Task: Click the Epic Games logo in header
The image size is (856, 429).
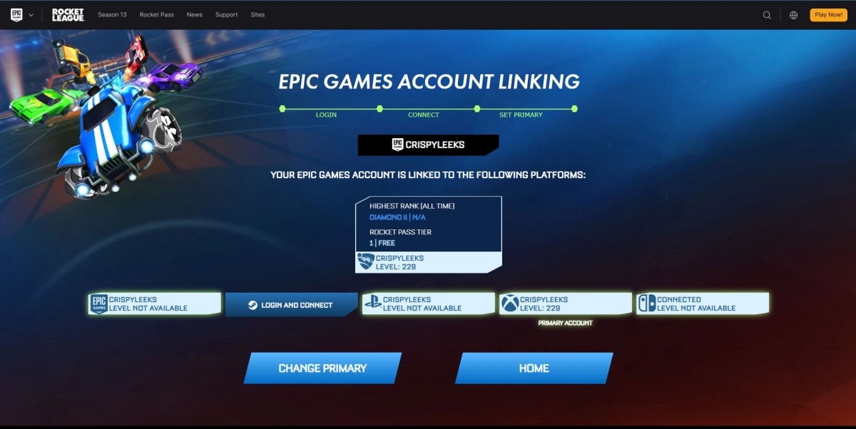Action: coord(16,15)
